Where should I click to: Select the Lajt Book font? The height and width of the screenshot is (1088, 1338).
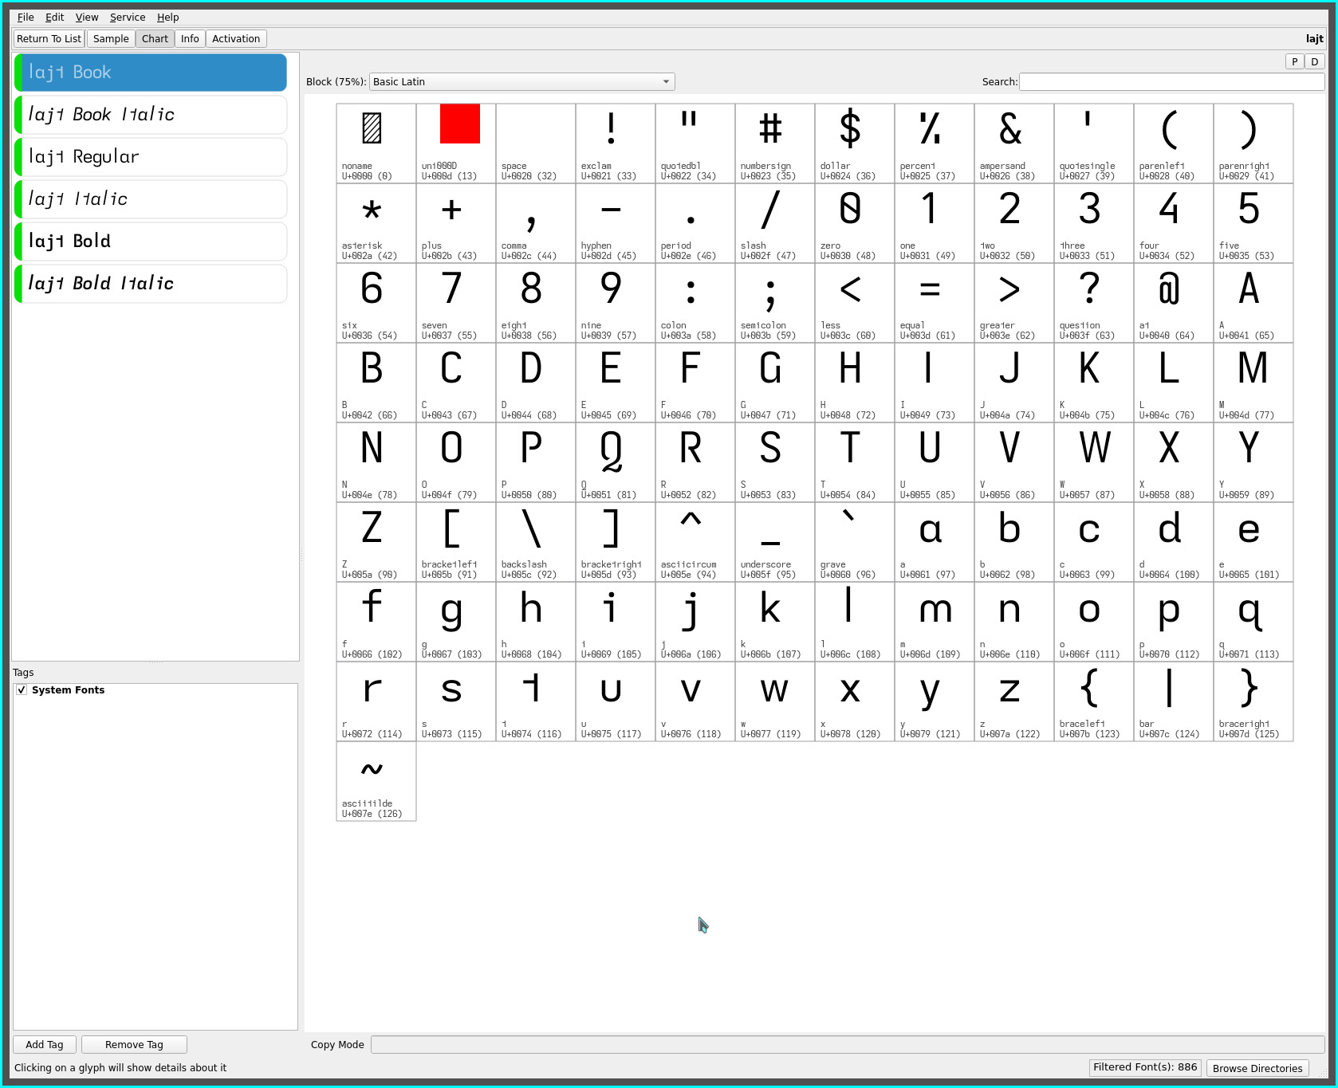tap(151, 73)
